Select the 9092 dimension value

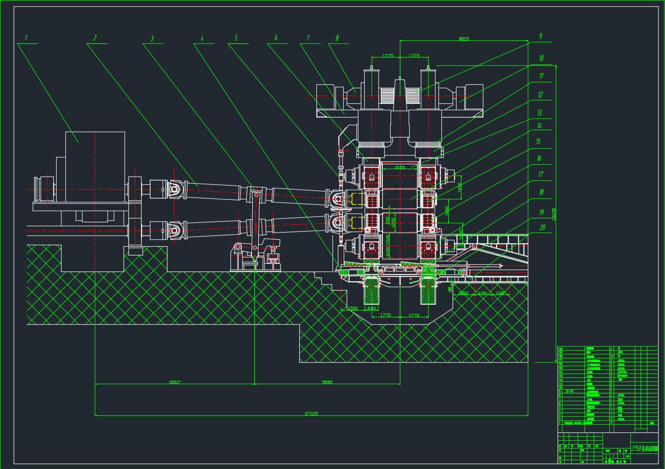click(327, 382)
